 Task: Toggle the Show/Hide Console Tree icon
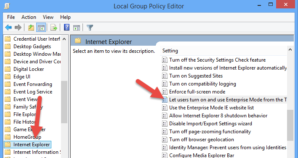point(41,28)
